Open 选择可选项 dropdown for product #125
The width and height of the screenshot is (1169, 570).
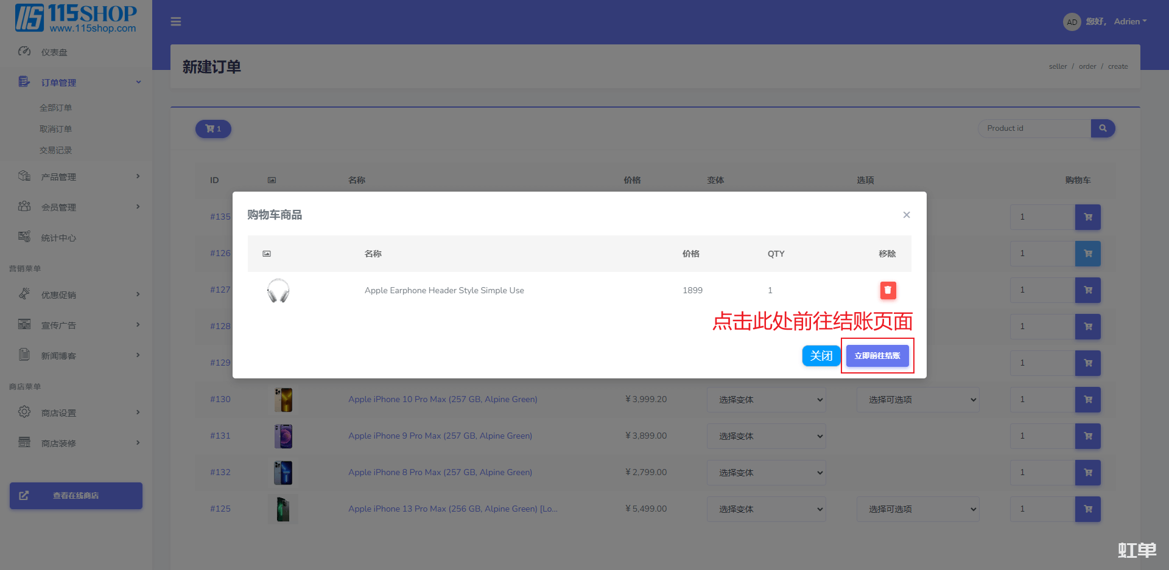(918, 509)
